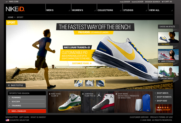
Task: Open myLOCKER link
Action: [125, 2]
